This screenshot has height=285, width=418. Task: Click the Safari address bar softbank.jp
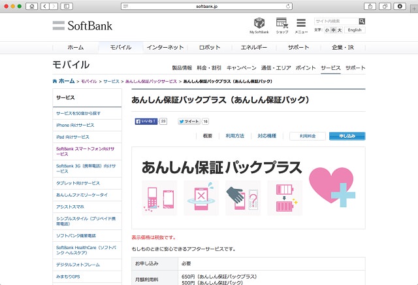point(206,6)
